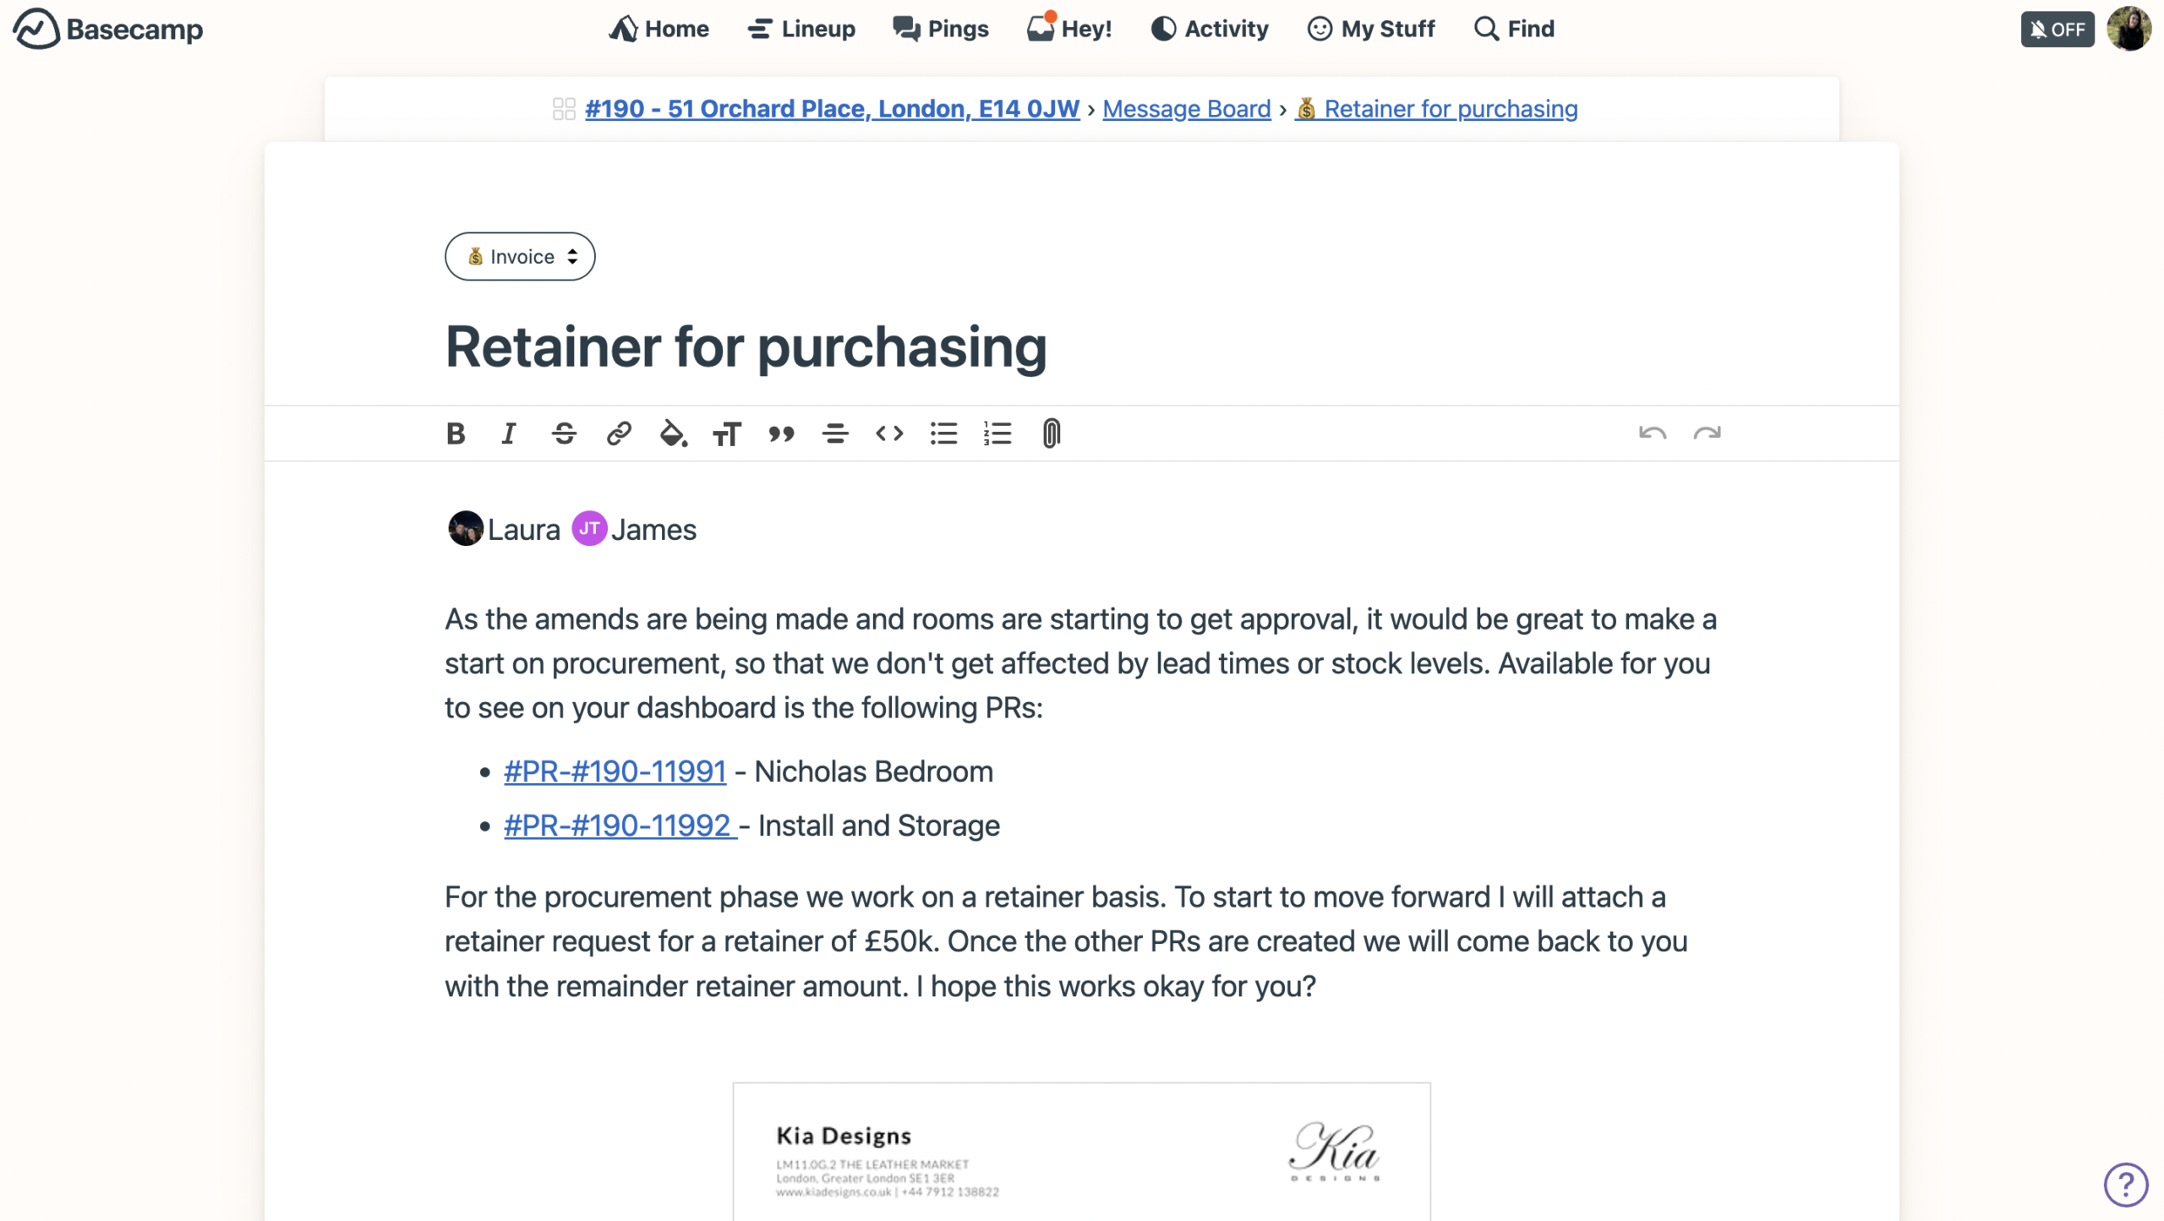Viewport: 2164px width, 1221px height.
Task: Open the Message Board breadcrumb link
Action: [1186, 109]
